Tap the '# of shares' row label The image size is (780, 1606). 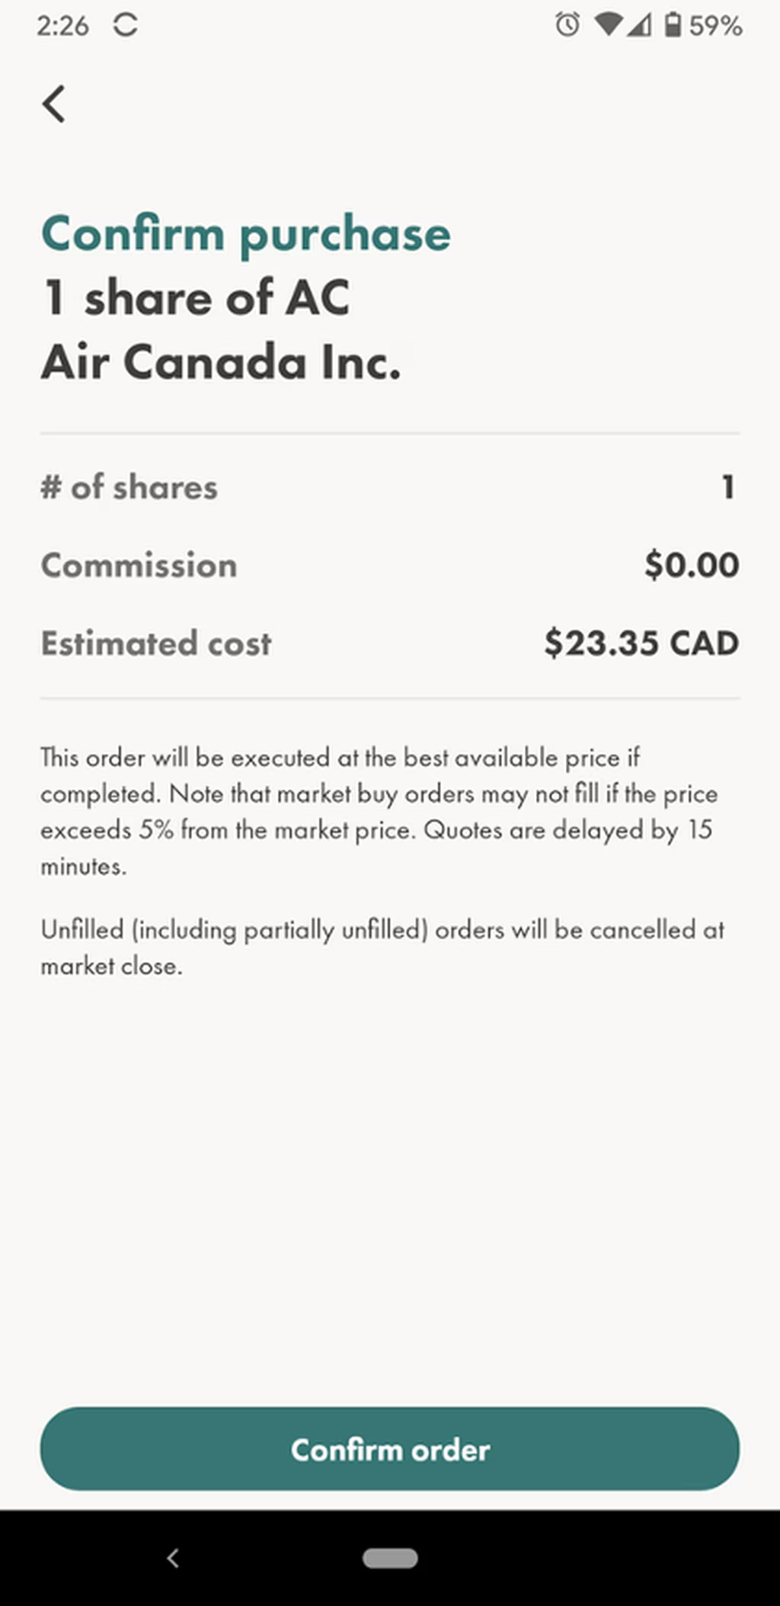[x=129, y=487]
